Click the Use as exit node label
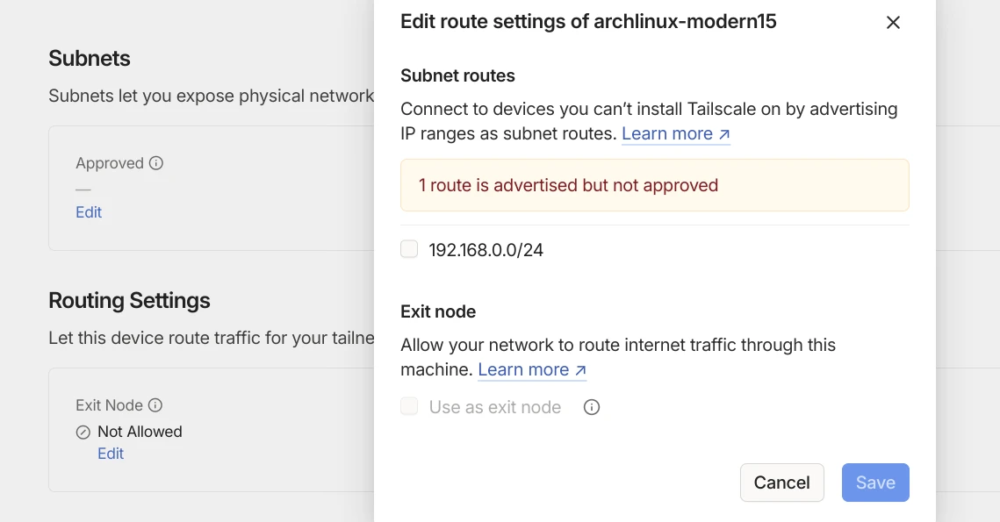Image resolution: width=1000 pixels, height=522 pixels. pyautogui.click(x=494, y=407)
